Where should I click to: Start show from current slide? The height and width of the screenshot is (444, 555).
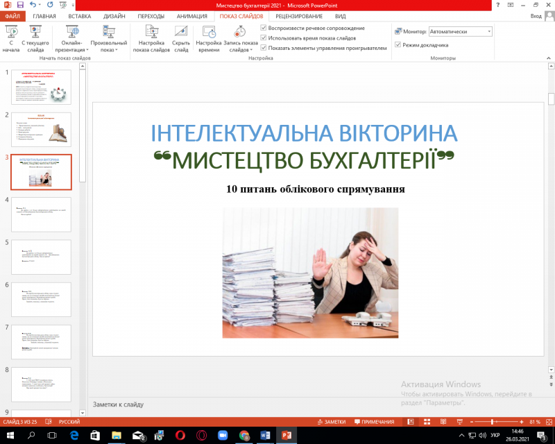(x=35, y=39)
